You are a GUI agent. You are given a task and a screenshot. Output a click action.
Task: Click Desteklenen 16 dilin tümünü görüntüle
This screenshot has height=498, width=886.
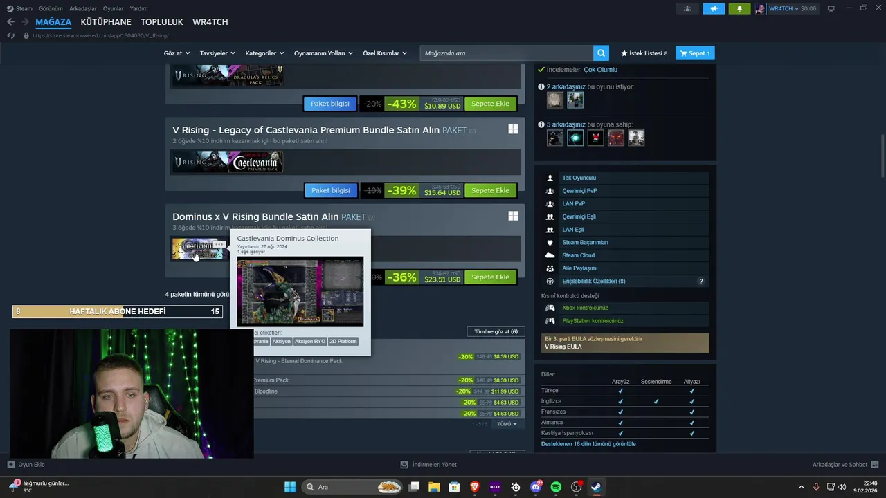point(588,444)
